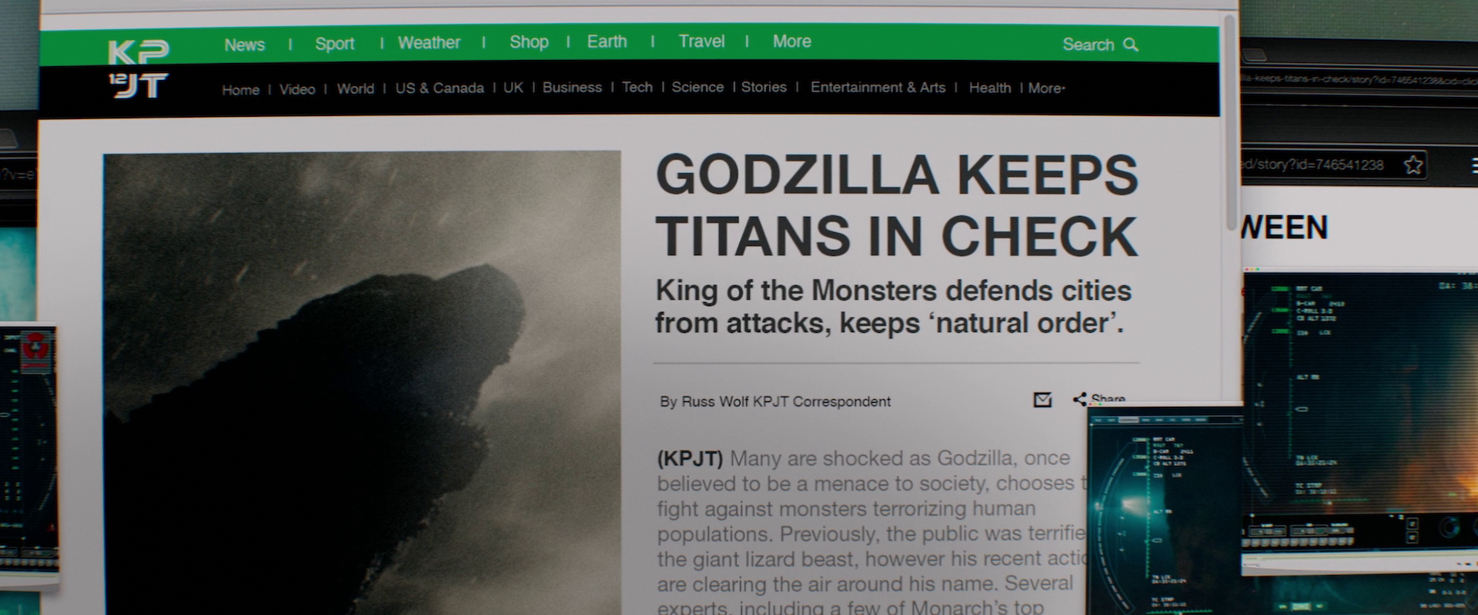Click the Godzilla article photo

pyautogui.click(x=362, y=382)
